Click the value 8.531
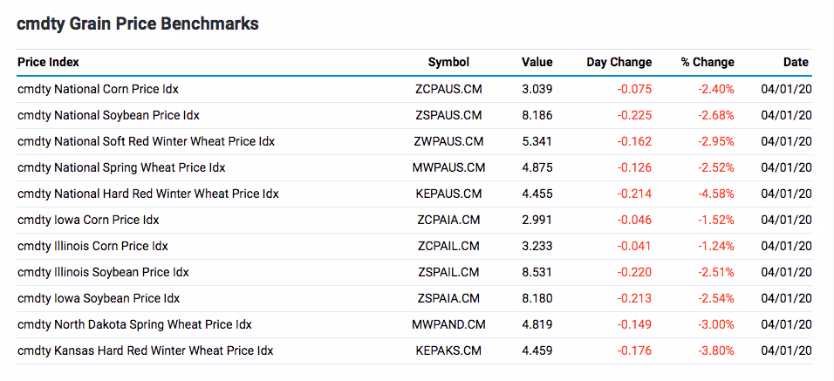Viewport: 834px width, 381px height. pos(537,272)
